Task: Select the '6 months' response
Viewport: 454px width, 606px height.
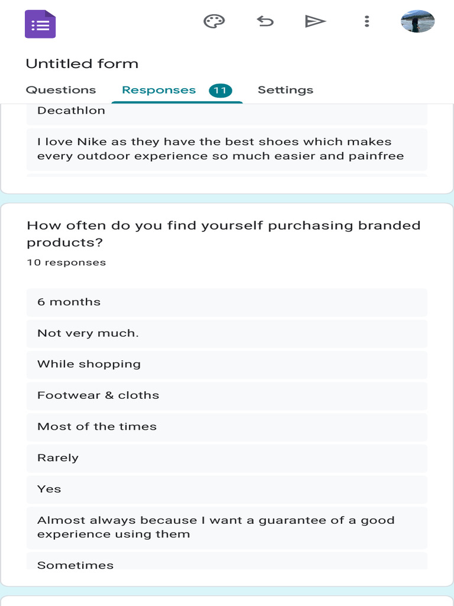Action: 227,302
